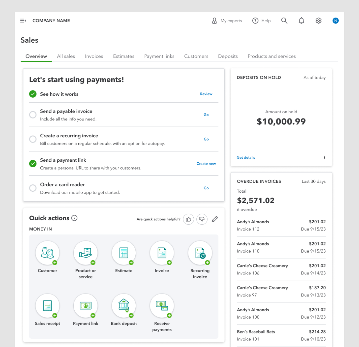Give quick actions a thumbs up
The width and height of the screenshot is (359, 347).
coord(188,219)
